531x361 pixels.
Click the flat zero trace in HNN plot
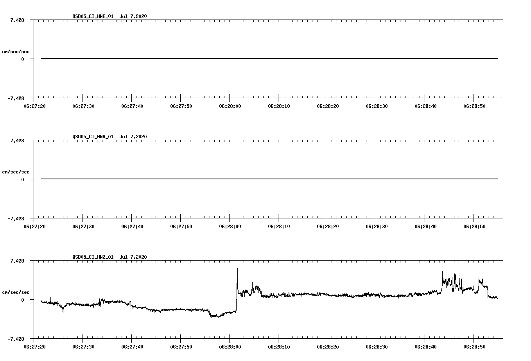pyautogui.click(x=269, y=179)
